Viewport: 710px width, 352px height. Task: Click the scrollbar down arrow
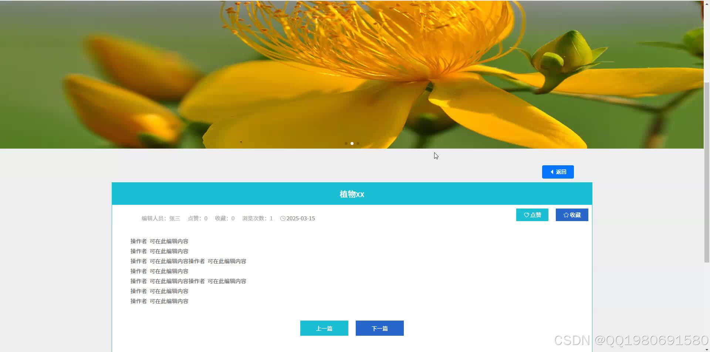tap(706, 349)
